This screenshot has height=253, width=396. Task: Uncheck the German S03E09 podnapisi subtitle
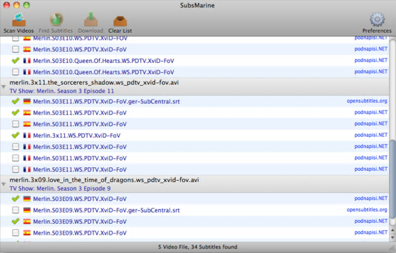16,199
